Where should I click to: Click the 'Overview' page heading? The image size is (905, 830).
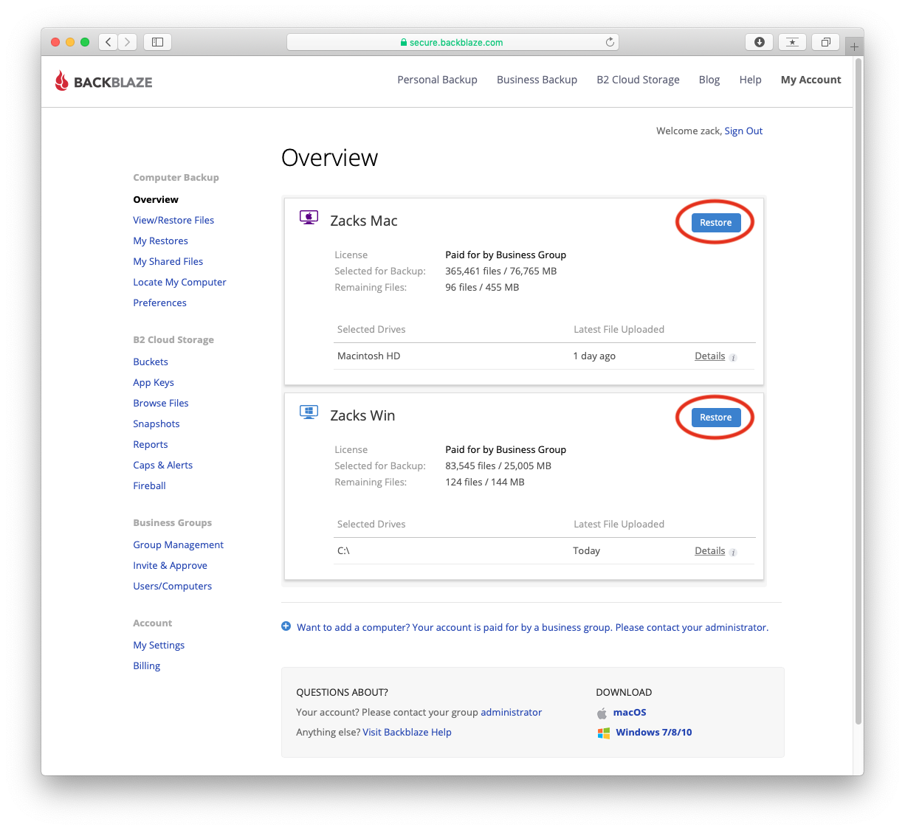(x=329, y=158)
